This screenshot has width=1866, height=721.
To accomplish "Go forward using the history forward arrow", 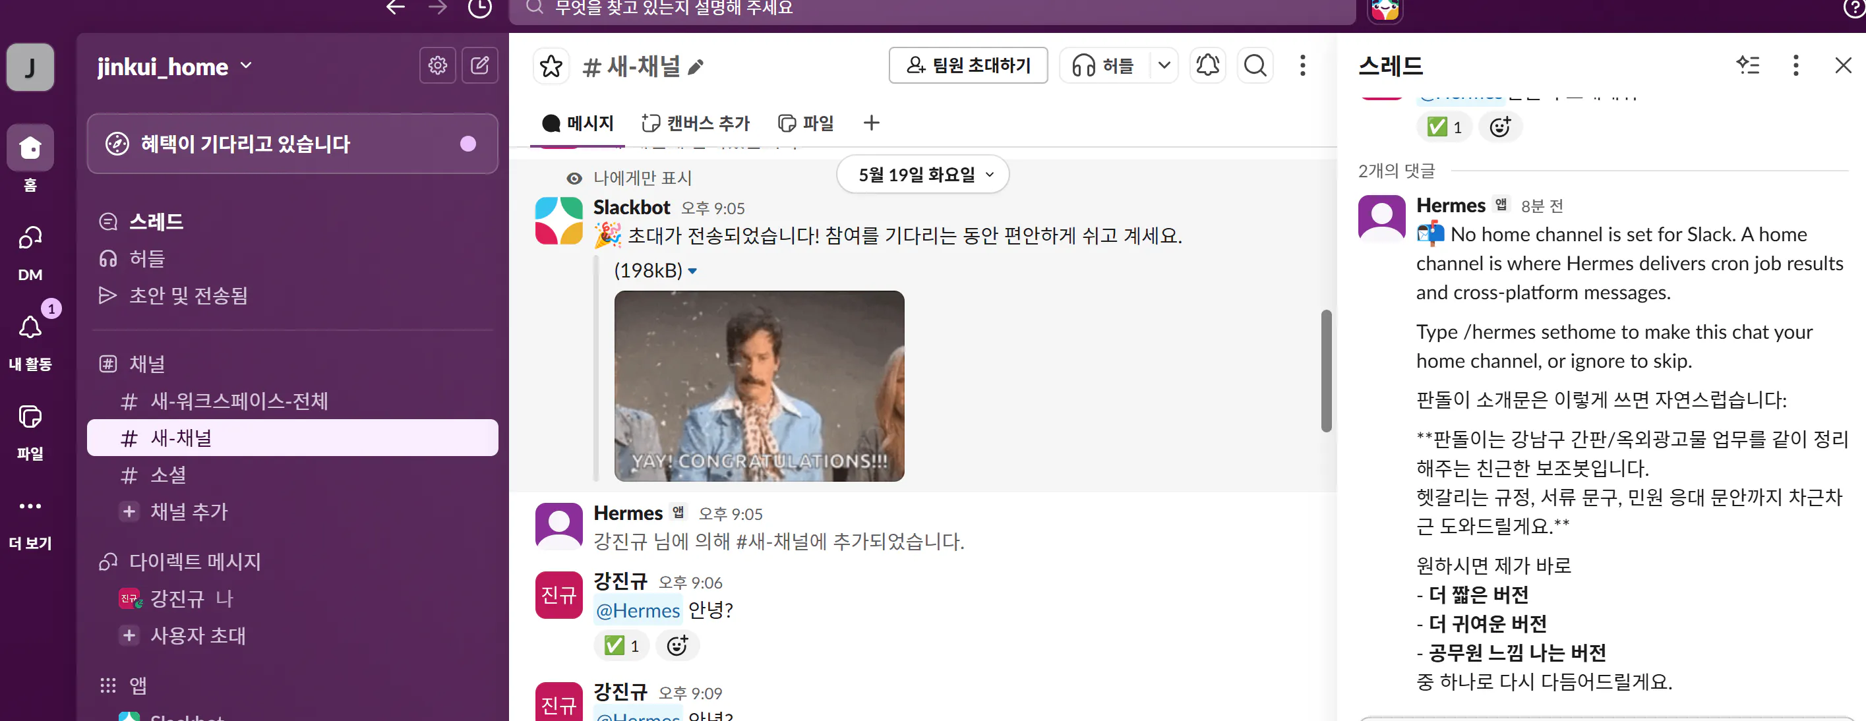I will [x=438, y=8].
